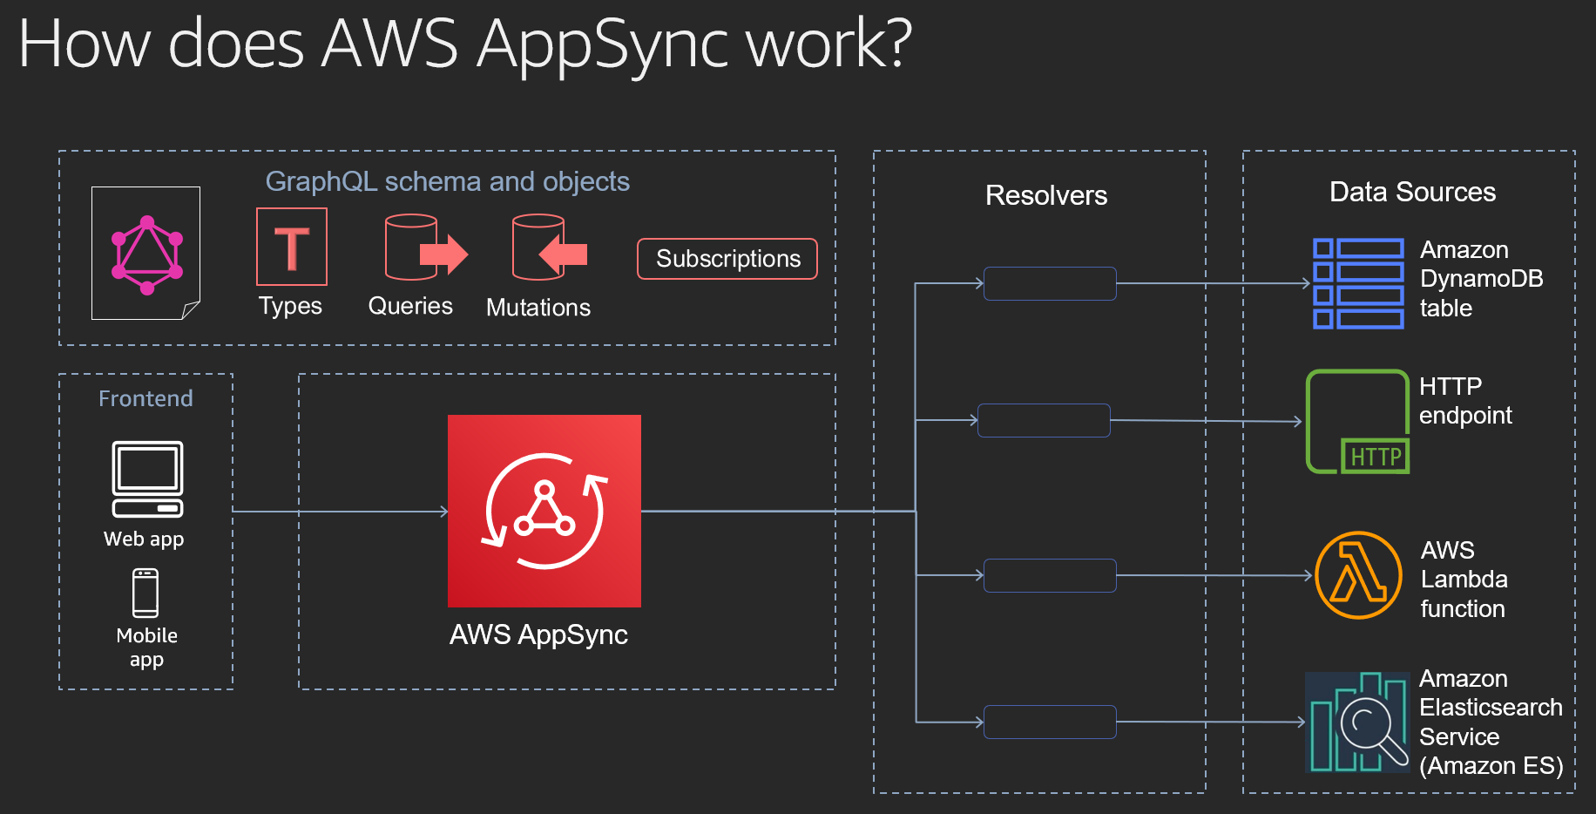Click the red AWS AppSync icon
The image size is (1596, 814).
pyautogui.click(x=544, y=511)
